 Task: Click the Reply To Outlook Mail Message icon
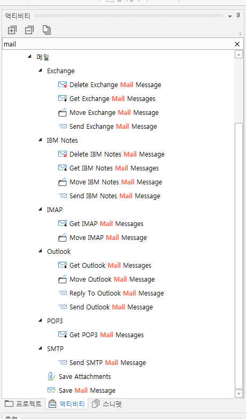pos(63,293)
